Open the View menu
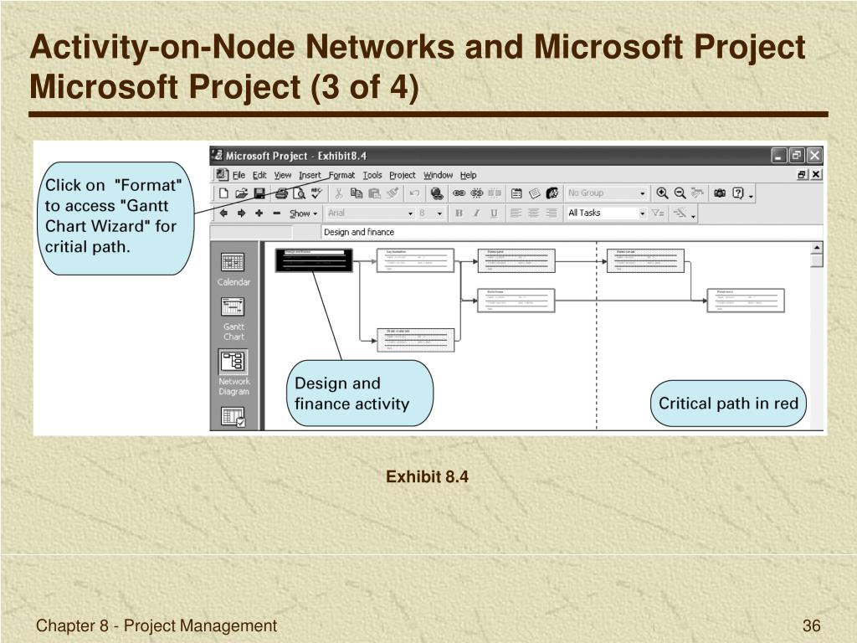Screen dimensions: 857x643 coord(283,175)
